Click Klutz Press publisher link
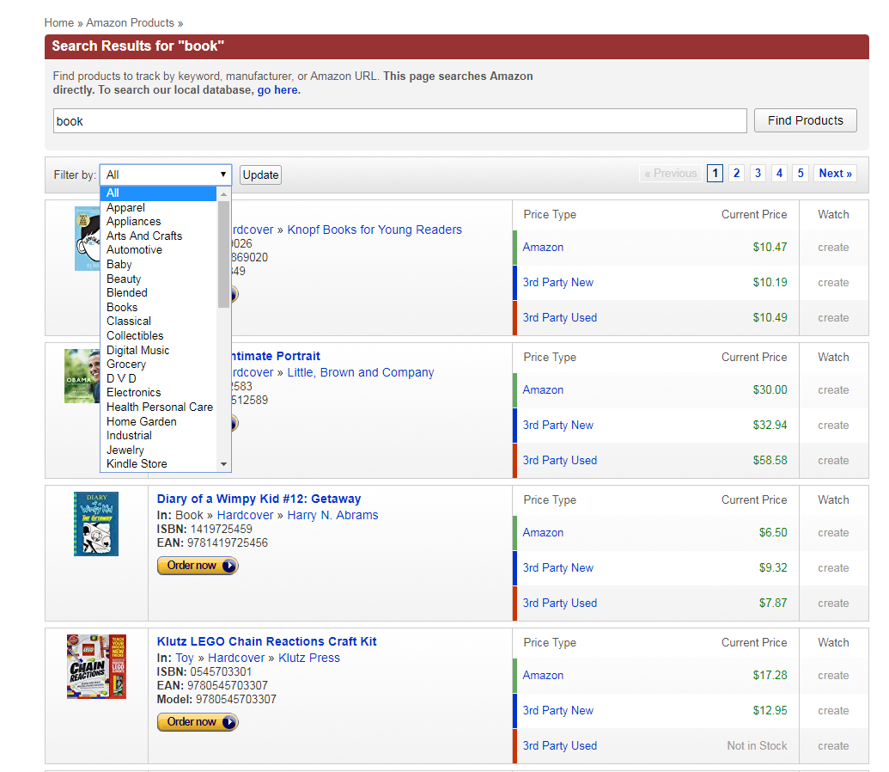This screenshot has width=889, height=772. pyautogui.click(x=309, y=658)
